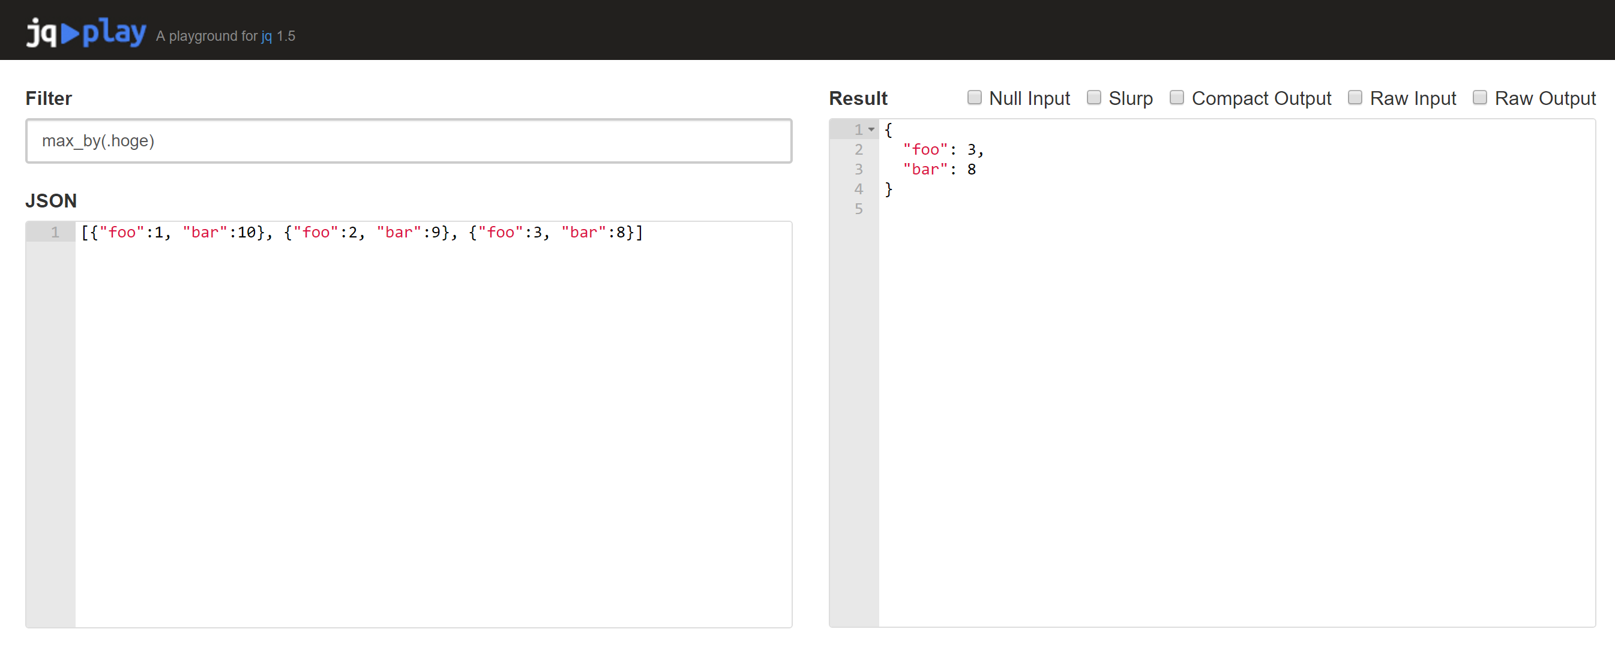This screenshot has height=665, width=1615.
Task: Click the JSON editor text line
Action: (x=361, y=232)
